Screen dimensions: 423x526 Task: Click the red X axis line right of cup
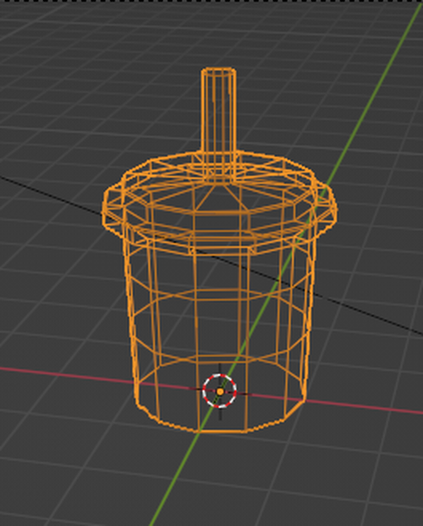point(364,406)
